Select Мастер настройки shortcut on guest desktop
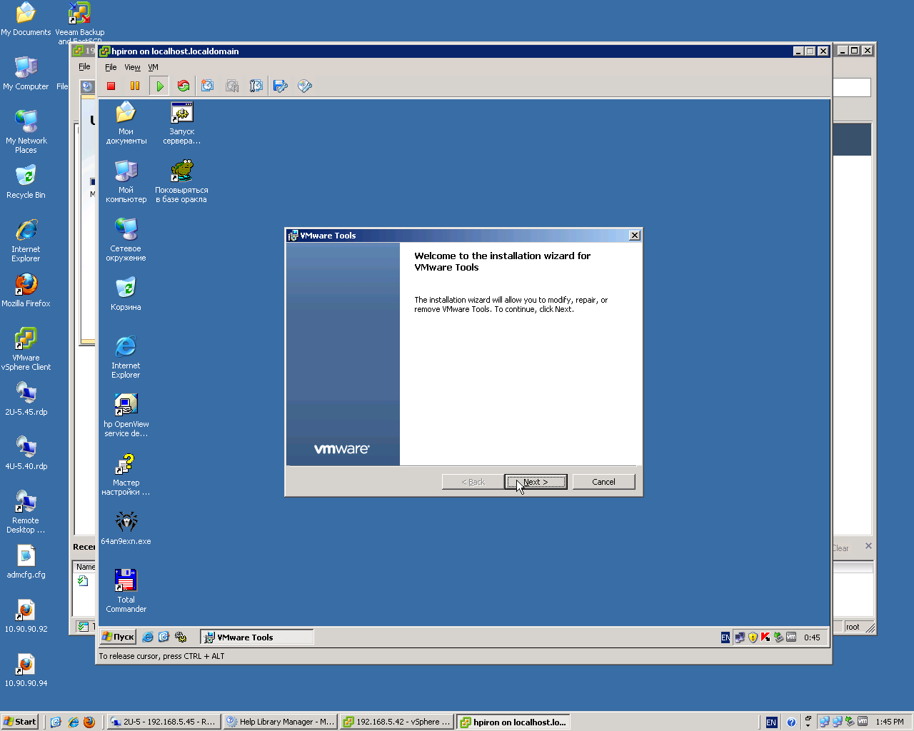 [126, 474]
